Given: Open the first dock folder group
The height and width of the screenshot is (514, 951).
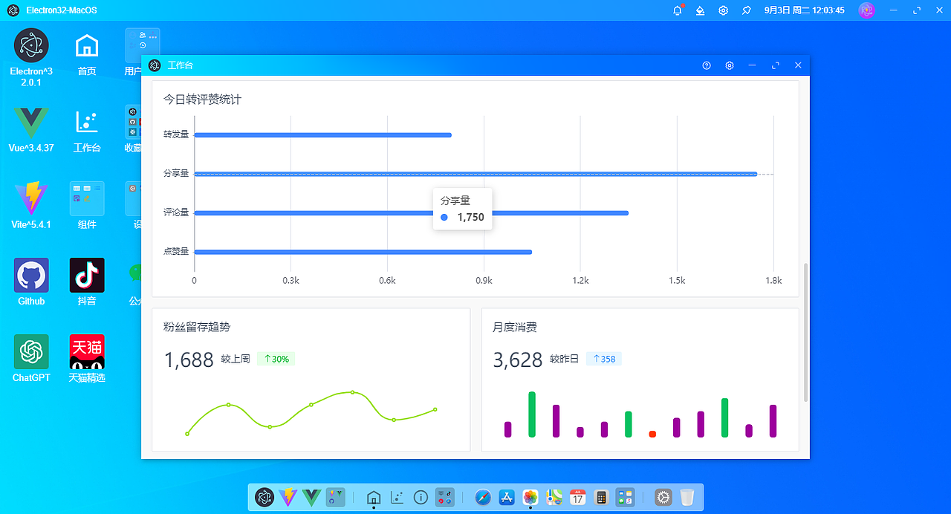Looking at the screenshot, I should click(x=335, y=497).
